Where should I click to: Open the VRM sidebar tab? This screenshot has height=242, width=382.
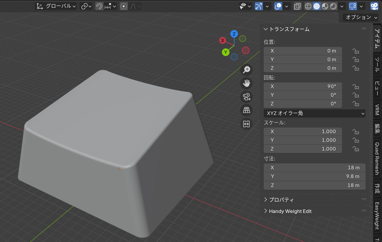pos(377,110)
